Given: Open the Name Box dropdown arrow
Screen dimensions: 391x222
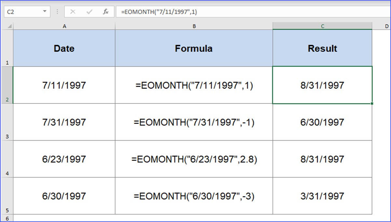Looking at the screenshot, I should (x=45, y=11).
